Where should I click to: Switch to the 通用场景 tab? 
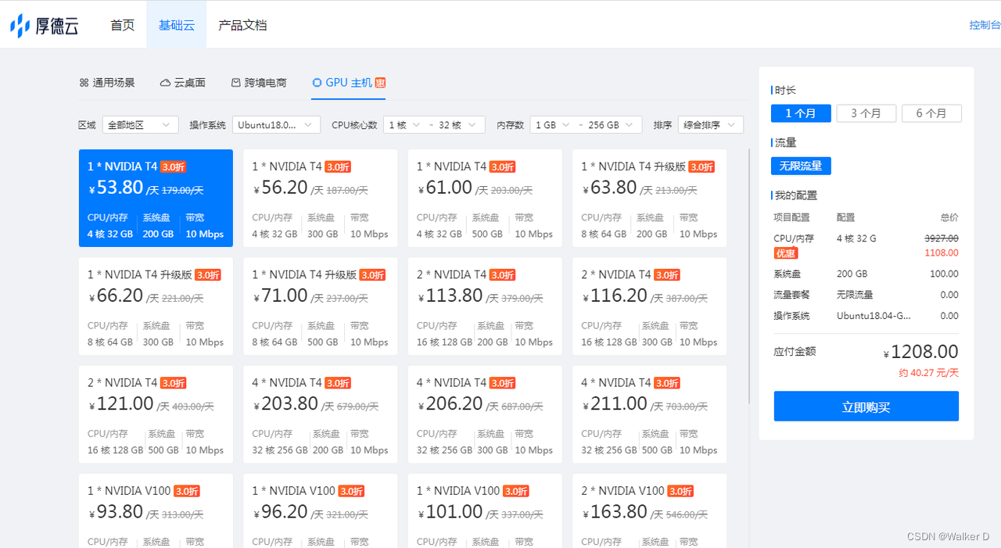(x=107, y=83)
